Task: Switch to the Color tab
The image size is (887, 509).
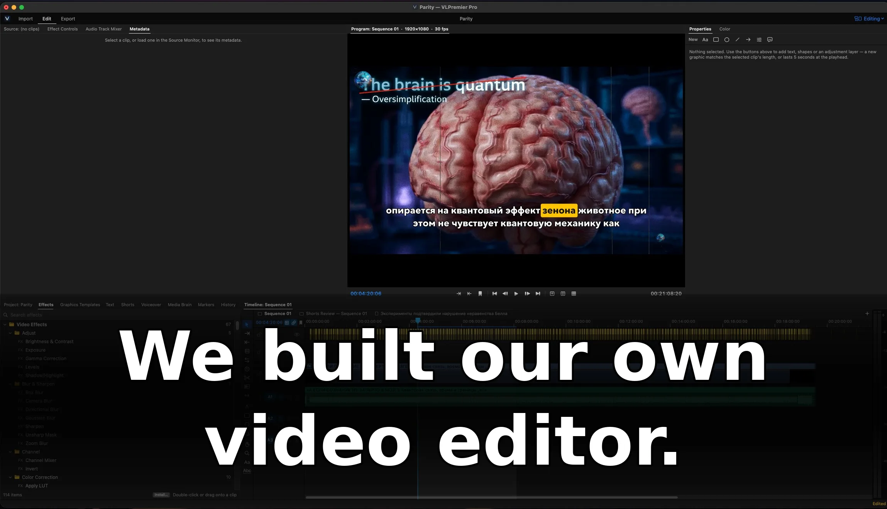Action: point(724,29)
